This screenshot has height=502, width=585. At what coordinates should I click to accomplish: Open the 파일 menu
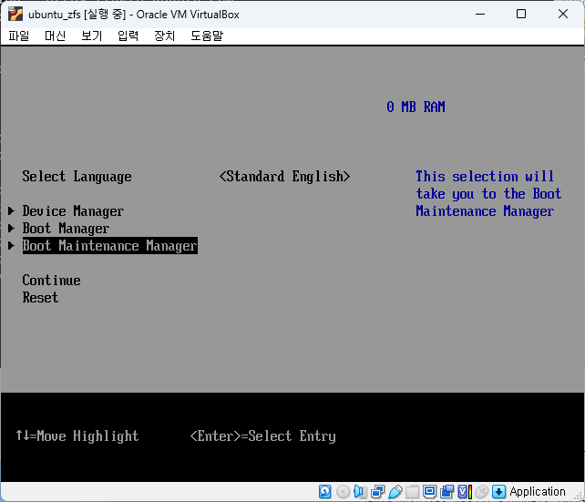[19, 36]
